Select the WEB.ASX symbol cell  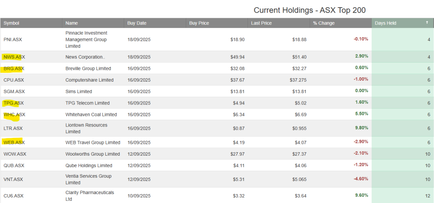14,143
